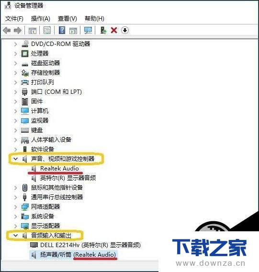Image resolution: width=259 pixels, height=272 pixels.
Task: Click the circular down-arrow toolbar icon
Action: tap(125, 30)
